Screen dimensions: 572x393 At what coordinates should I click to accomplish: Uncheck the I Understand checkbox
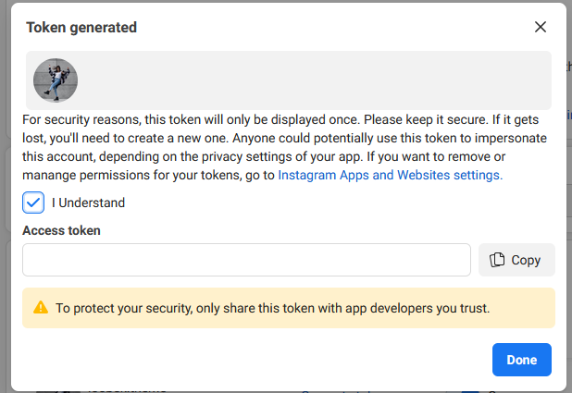33,203
